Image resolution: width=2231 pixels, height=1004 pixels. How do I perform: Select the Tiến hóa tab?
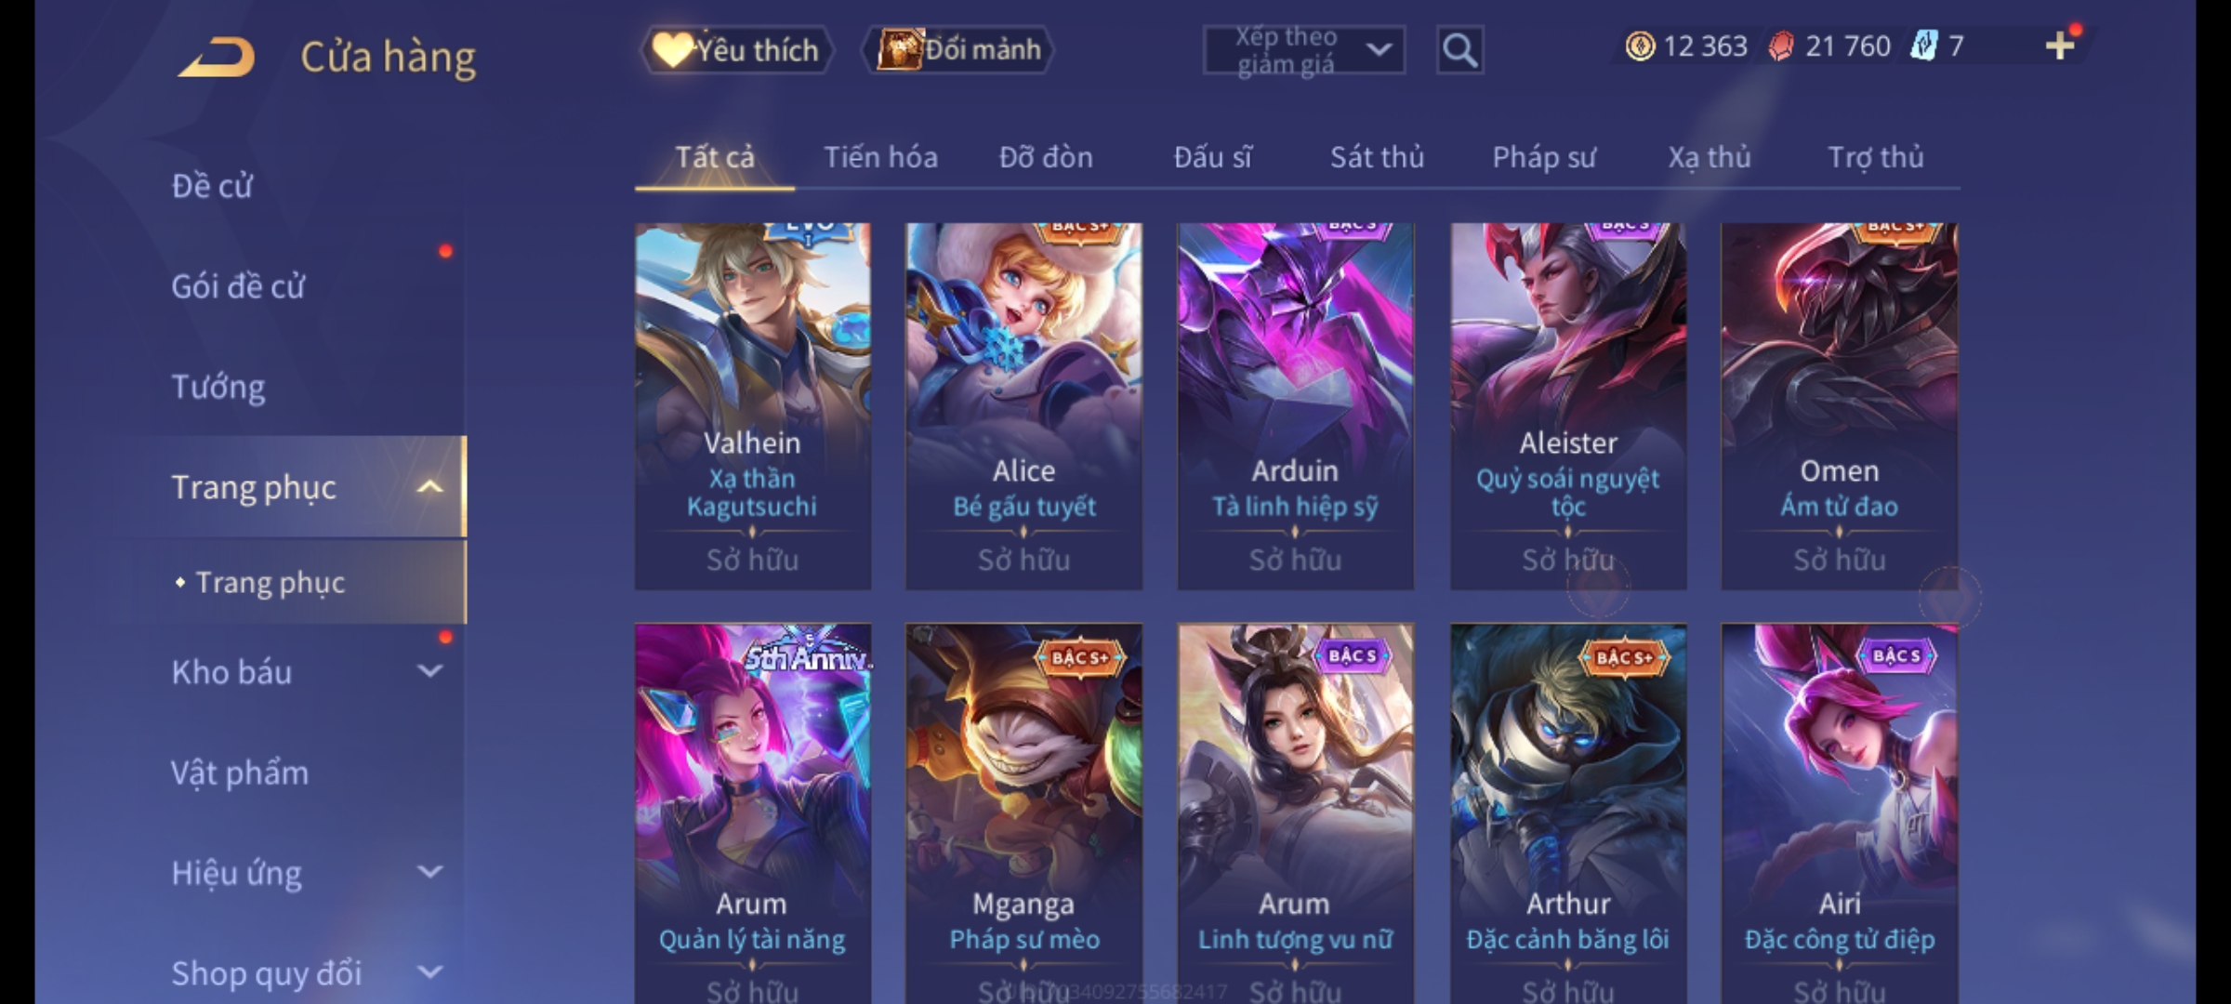click(880, 157)
